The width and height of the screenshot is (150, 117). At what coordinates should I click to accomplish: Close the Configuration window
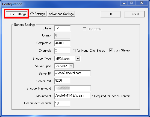point(142,3)
